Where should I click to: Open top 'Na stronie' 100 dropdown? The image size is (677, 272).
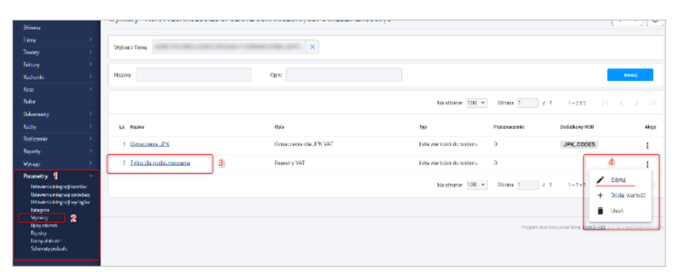[x=477, y=103]
